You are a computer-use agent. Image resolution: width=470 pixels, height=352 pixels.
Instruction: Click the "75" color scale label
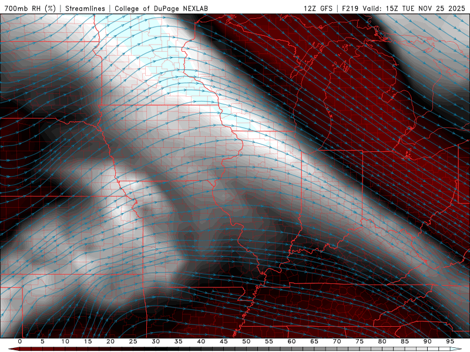360,341
